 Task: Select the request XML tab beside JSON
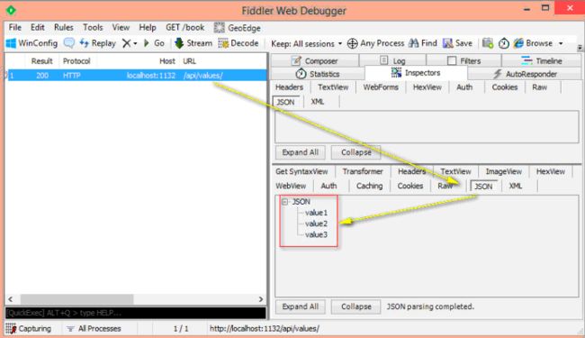[318, 102]
